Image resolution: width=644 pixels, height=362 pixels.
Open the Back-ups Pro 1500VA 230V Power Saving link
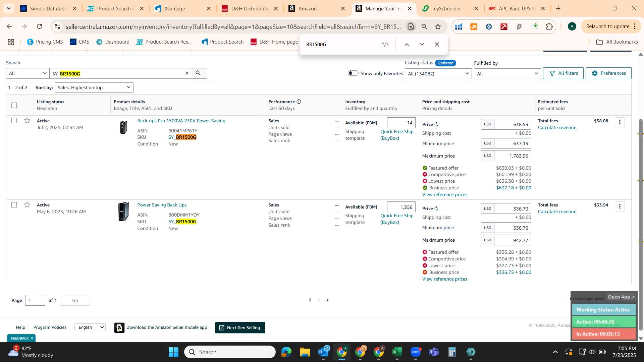pyautogui.click(x=181, y=121)
